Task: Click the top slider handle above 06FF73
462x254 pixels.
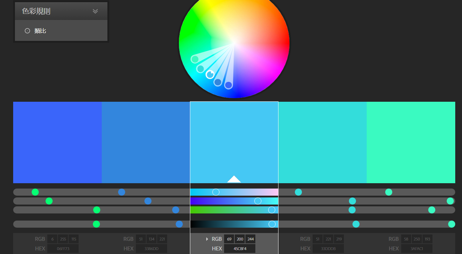Action: tap(35, 192)
